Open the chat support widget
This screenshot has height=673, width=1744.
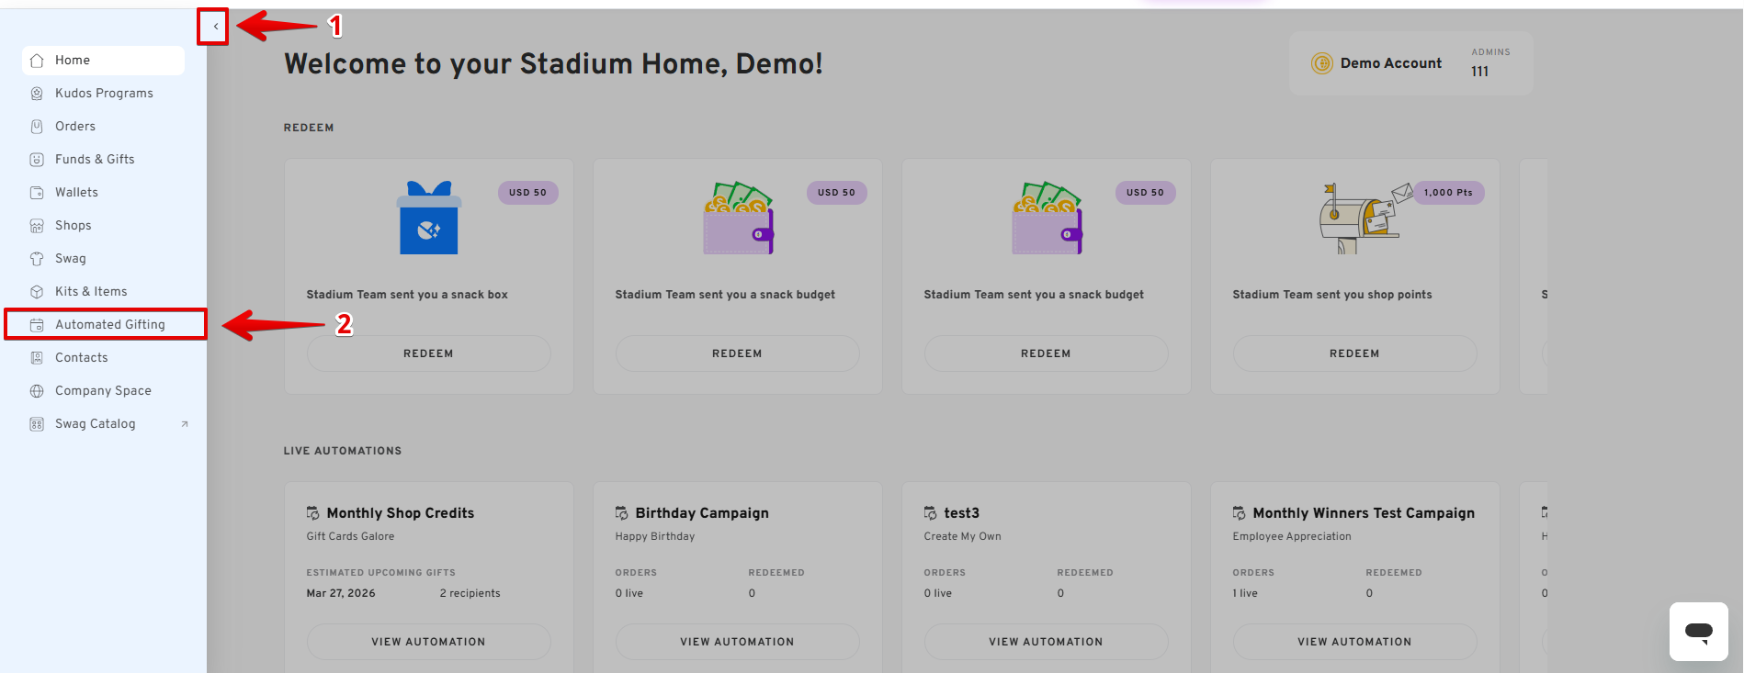[x=1698, y=632]
